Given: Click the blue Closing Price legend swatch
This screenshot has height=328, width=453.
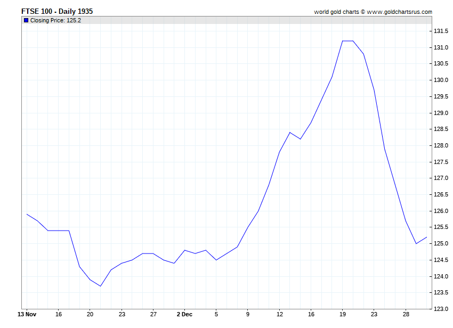Looking at the screenshot, I should click(26, 20).
